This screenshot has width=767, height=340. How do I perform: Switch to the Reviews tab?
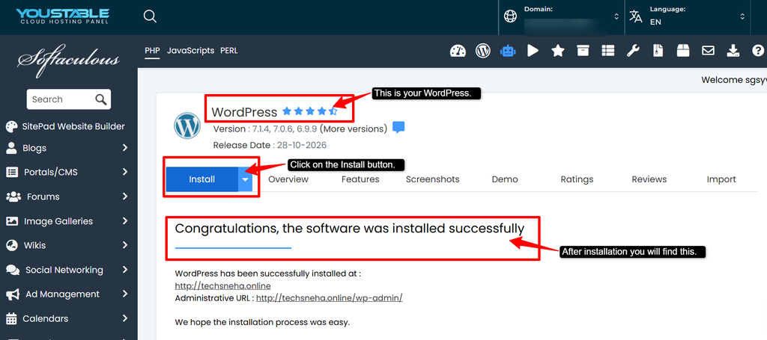(x=649, y=179)
